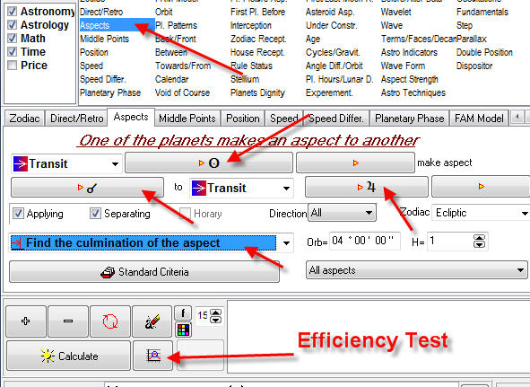The image size is (530, 387).
Task: Open the Efficiency Test chart icon
Action: click(153, 356)
